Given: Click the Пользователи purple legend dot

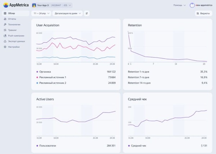Looking at the screenshot, I should click(37, 146).
